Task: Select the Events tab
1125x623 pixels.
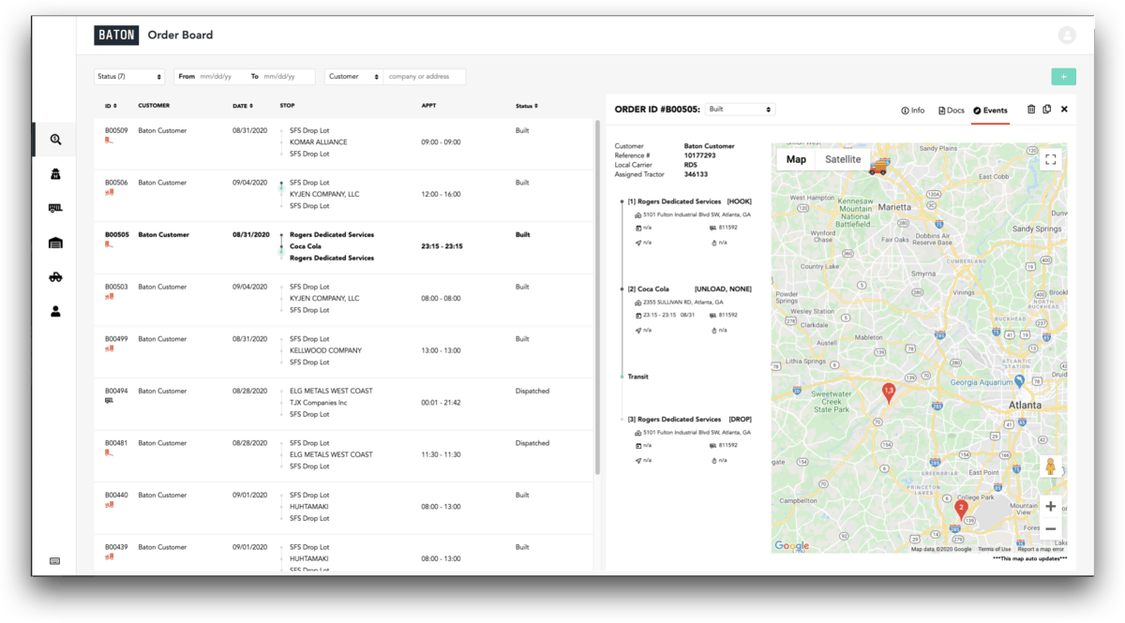Action: (x=990, y=111)
